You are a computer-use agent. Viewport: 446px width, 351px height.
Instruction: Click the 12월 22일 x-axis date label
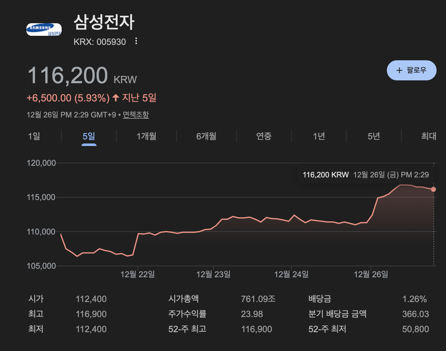pos(138,274)
